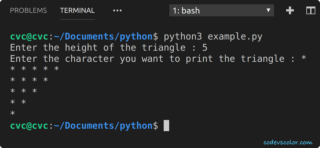Create a new terminal with plus icon

(x=290, y=11)
